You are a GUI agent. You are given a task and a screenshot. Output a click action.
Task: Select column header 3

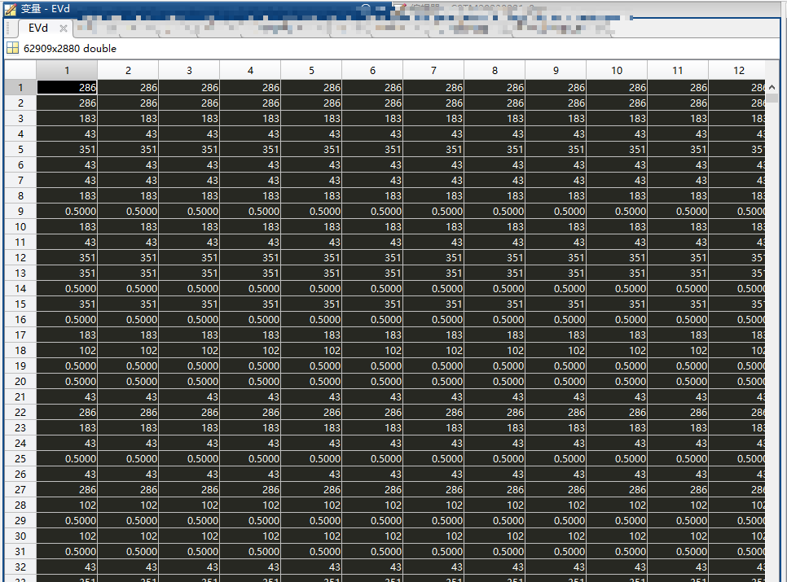pos(189,70)
